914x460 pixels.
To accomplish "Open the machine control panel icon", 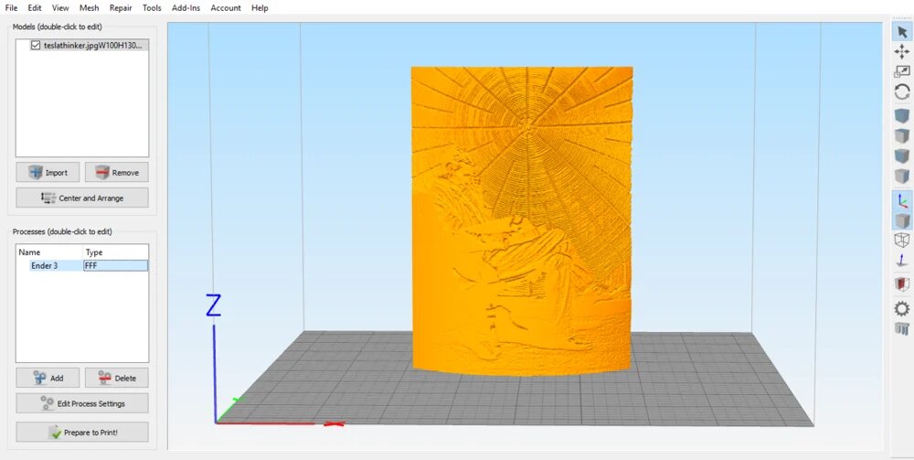I will [x=902, y=328].
